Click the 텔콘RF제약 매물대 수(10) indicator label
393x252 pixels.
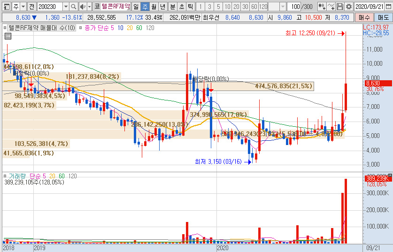[42, 28]
